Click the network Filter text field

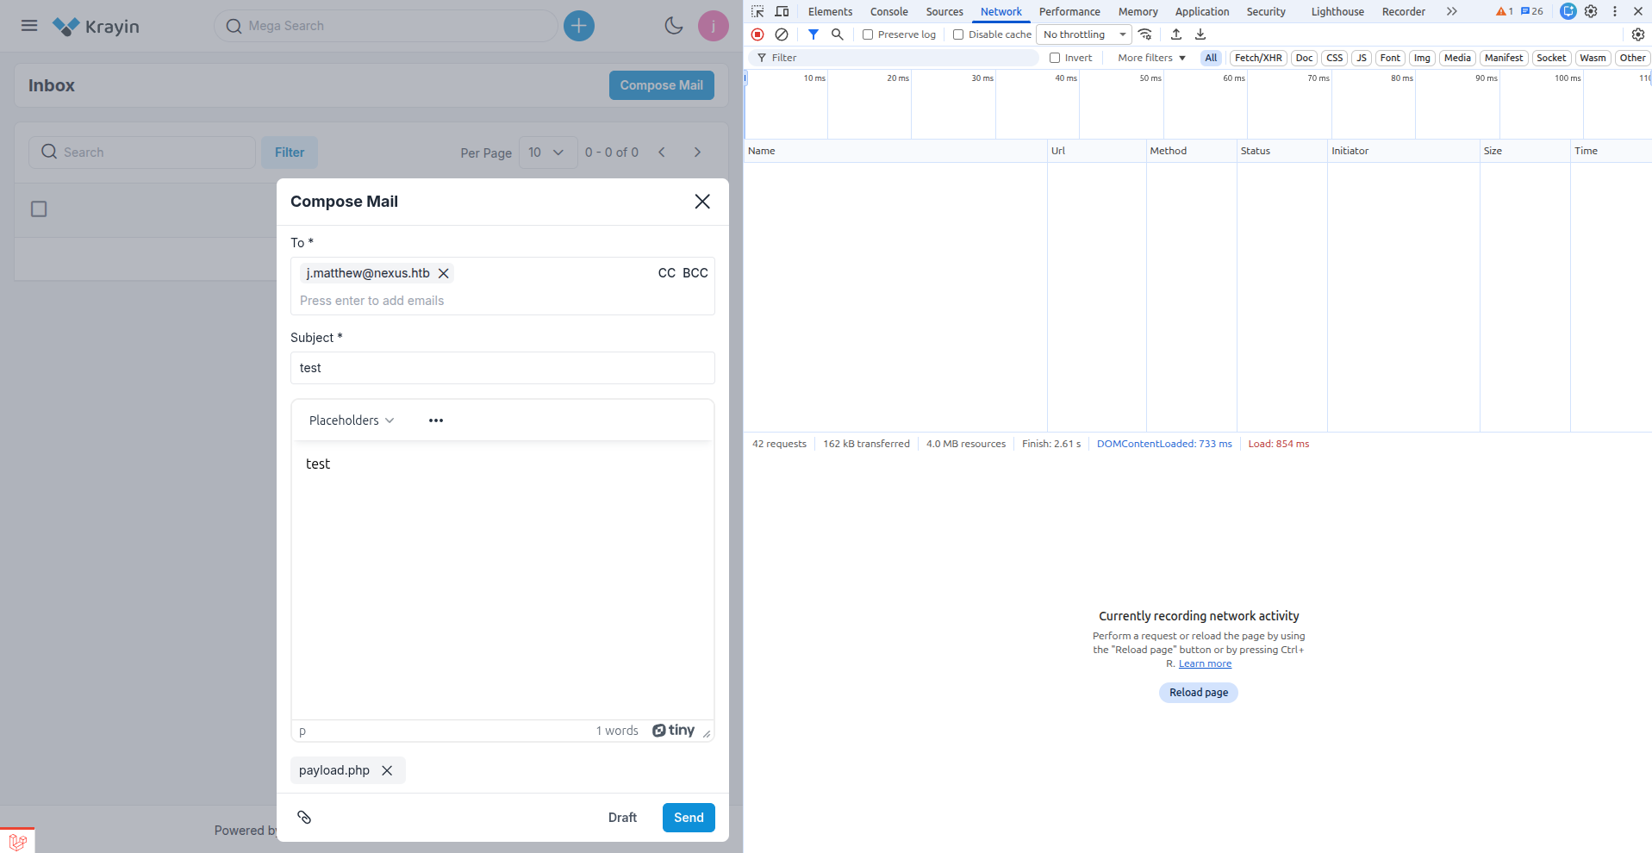point(895,58)
